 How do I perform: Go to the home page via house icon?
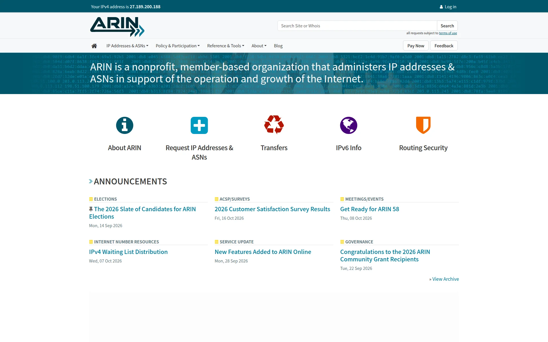coord(94,46)
